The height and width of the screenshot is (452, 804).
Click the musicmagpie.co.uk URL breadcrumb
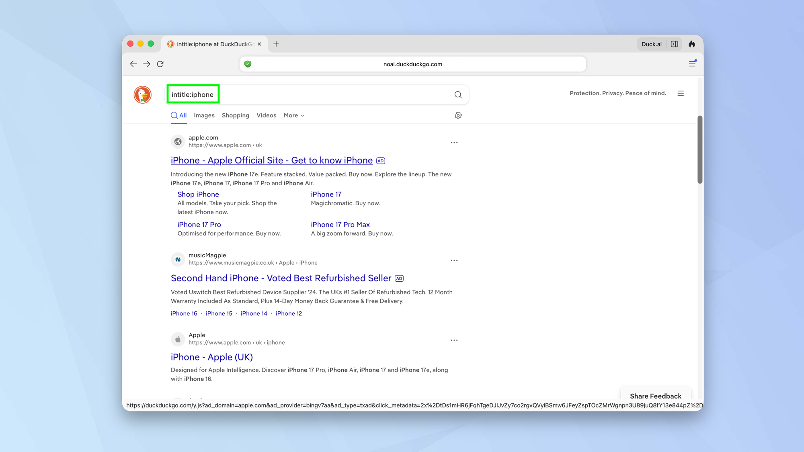pyautogui.click(x=253, y=263)
